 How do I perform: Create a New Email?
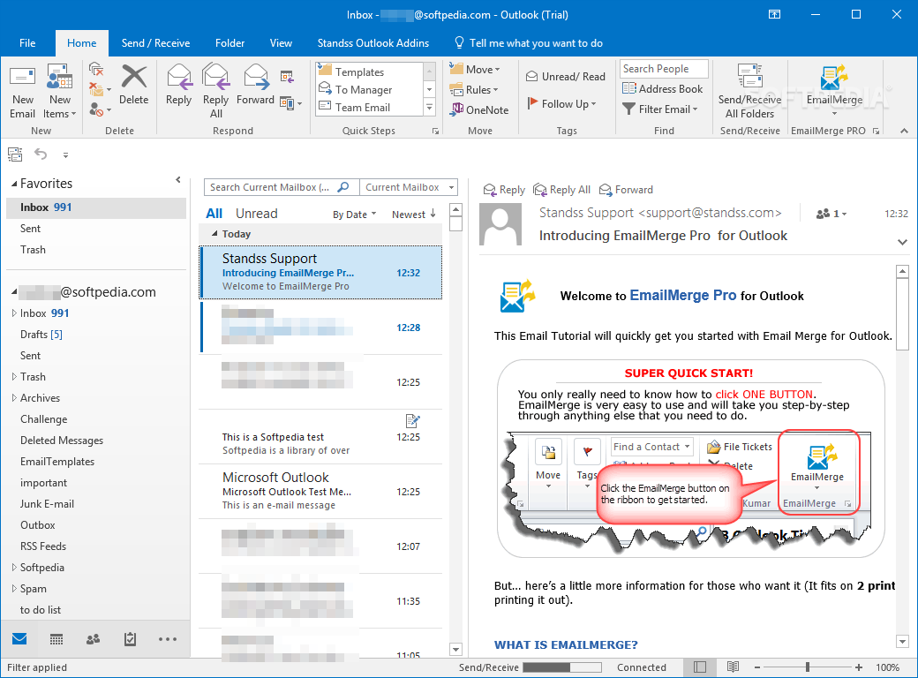pyautogui.click(x=22, y=91)
